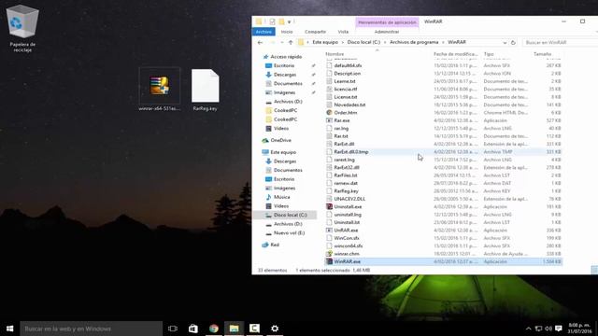Viewport: 598px width, 336px height.
Task: Click the Chrome icon beside Order.htm
Action: (x=329, y=112)
